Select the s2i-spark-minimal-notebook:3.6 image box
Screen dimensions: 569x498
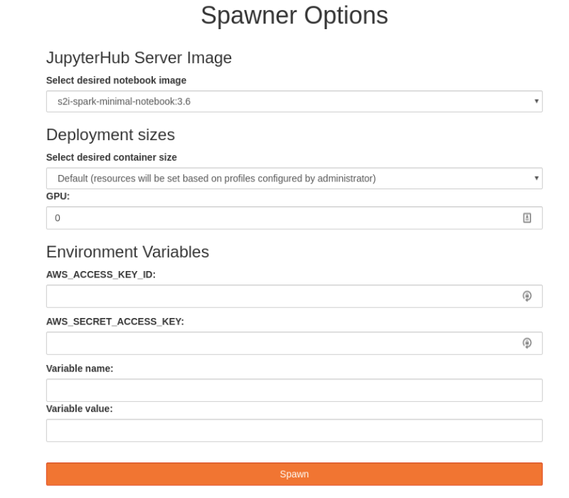coord(284,101)
